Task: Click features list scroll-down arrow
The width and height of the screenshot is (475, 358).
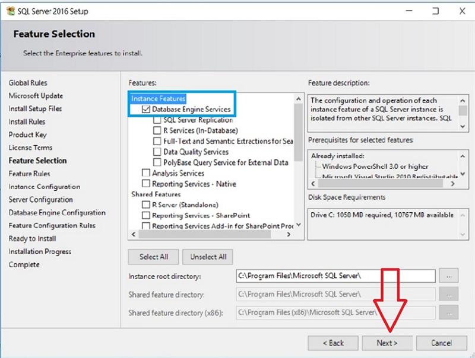Action: pos(299,225)
